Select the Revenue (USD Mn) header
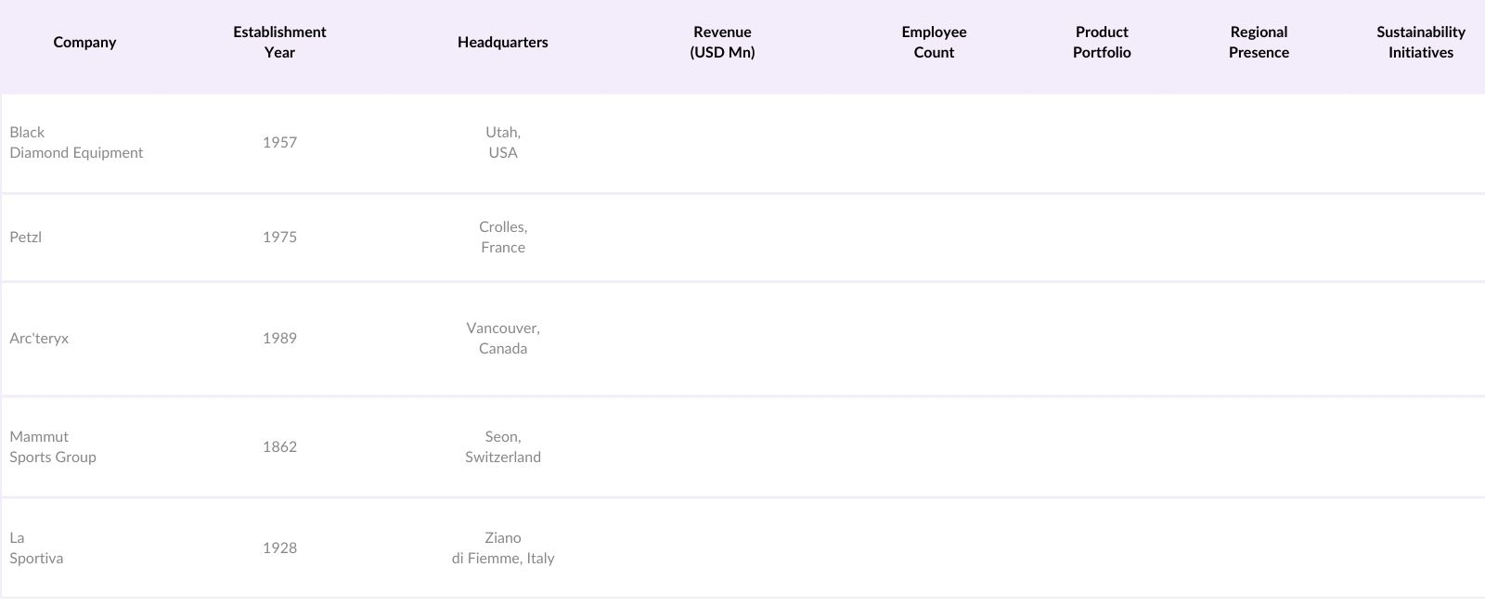Image resolution: width=1485 pixels, height=606 pixels. (x=722, y=43)
